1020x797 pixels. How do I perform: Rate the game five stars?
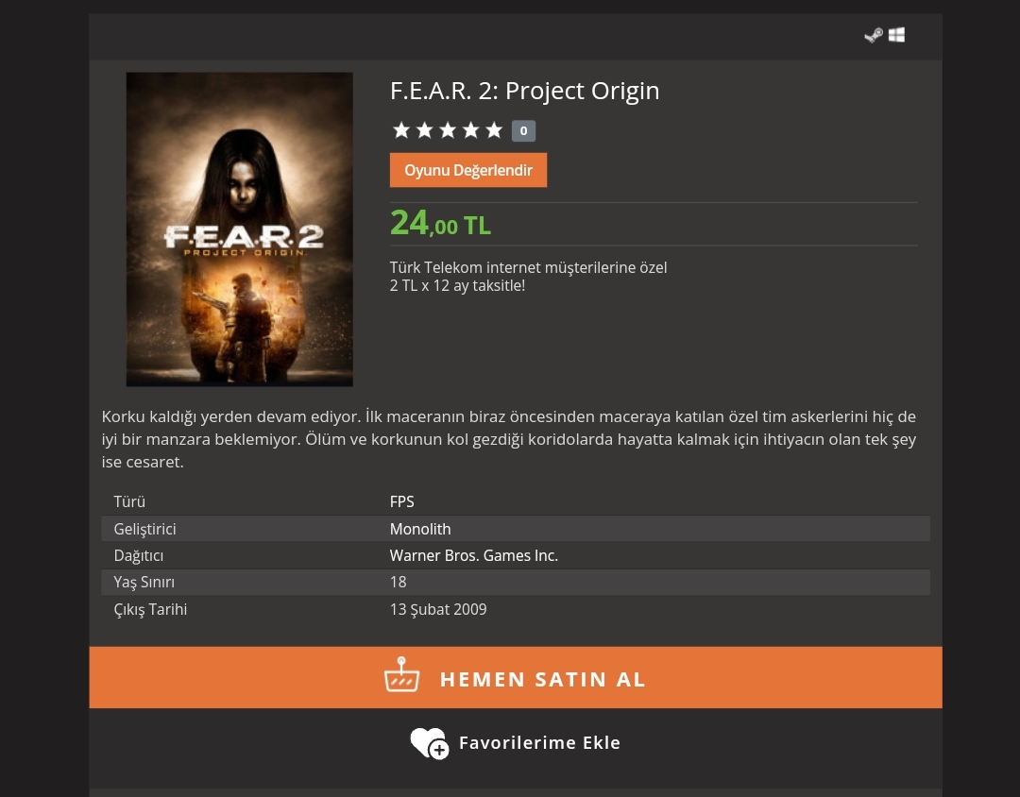494,130
